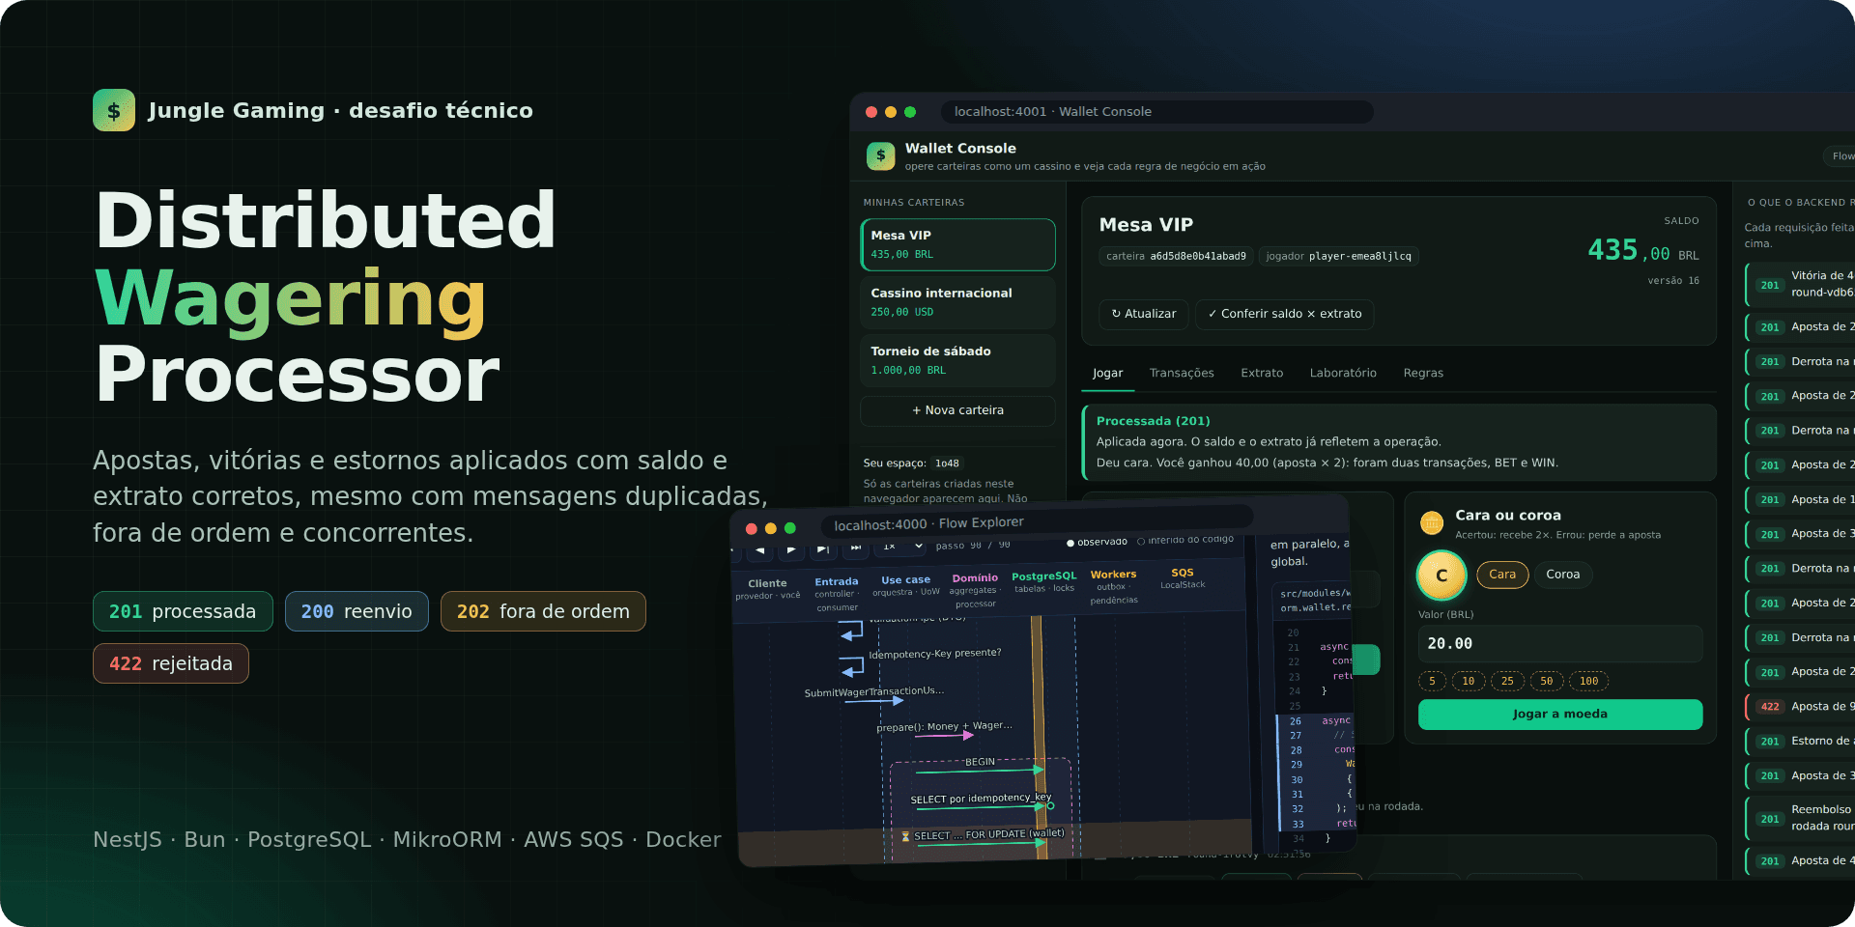Image resolution: width=1855 pixels, height=927 pixels.
Task: Click the SQS LocalStack lane header
Action: (1183, 577)
